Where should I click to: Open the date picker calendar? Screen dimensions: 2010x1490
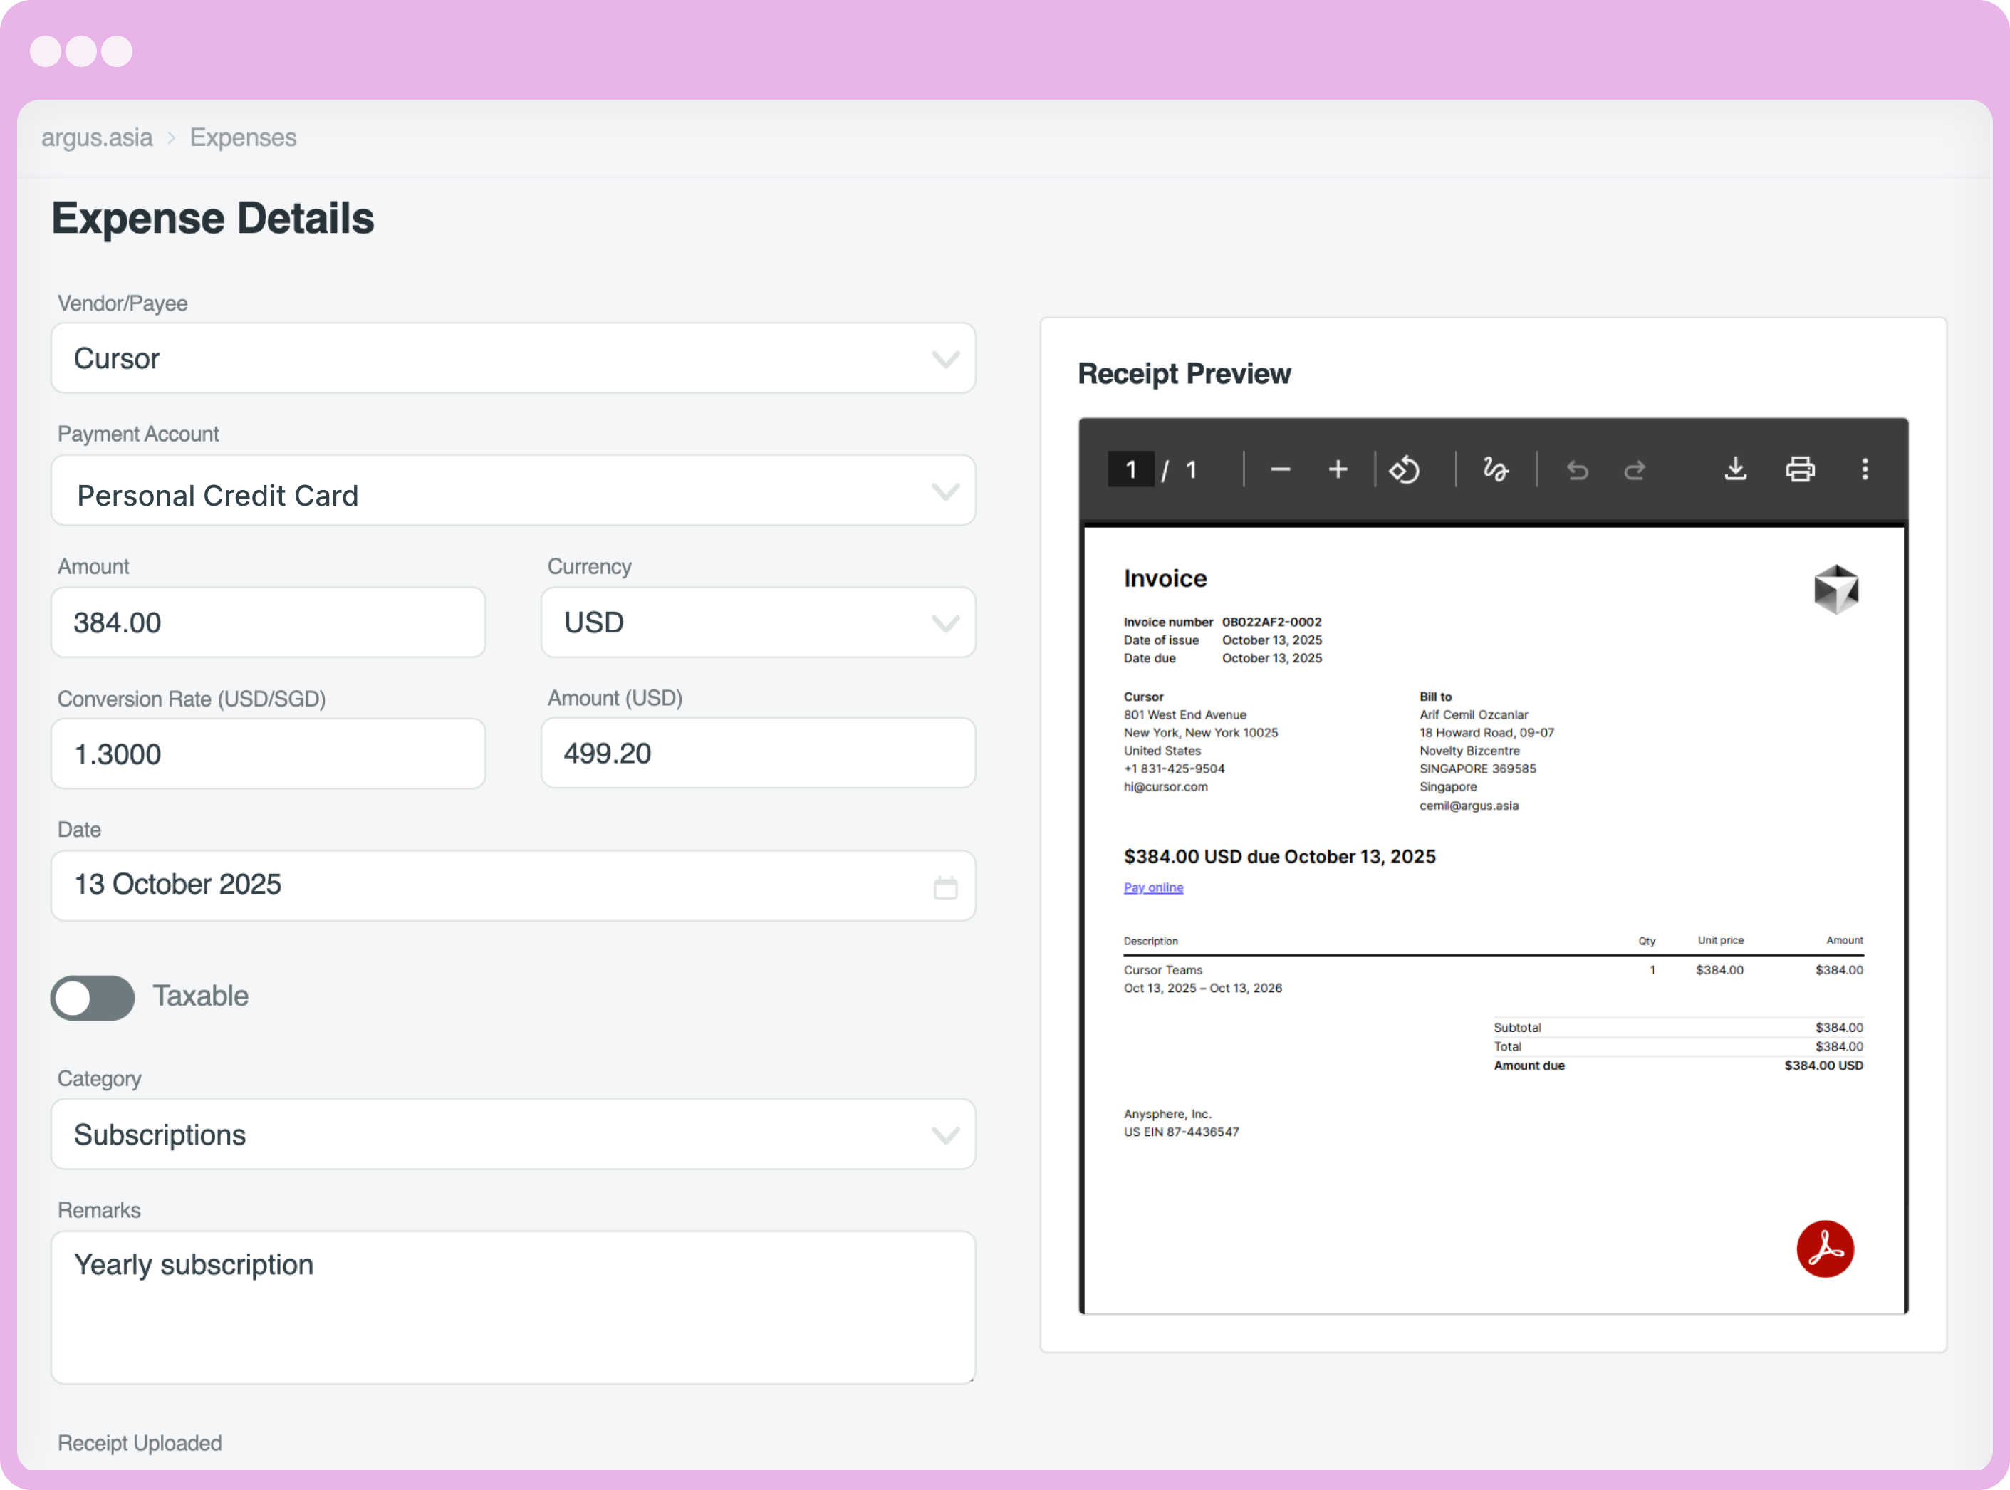[946, 886]
